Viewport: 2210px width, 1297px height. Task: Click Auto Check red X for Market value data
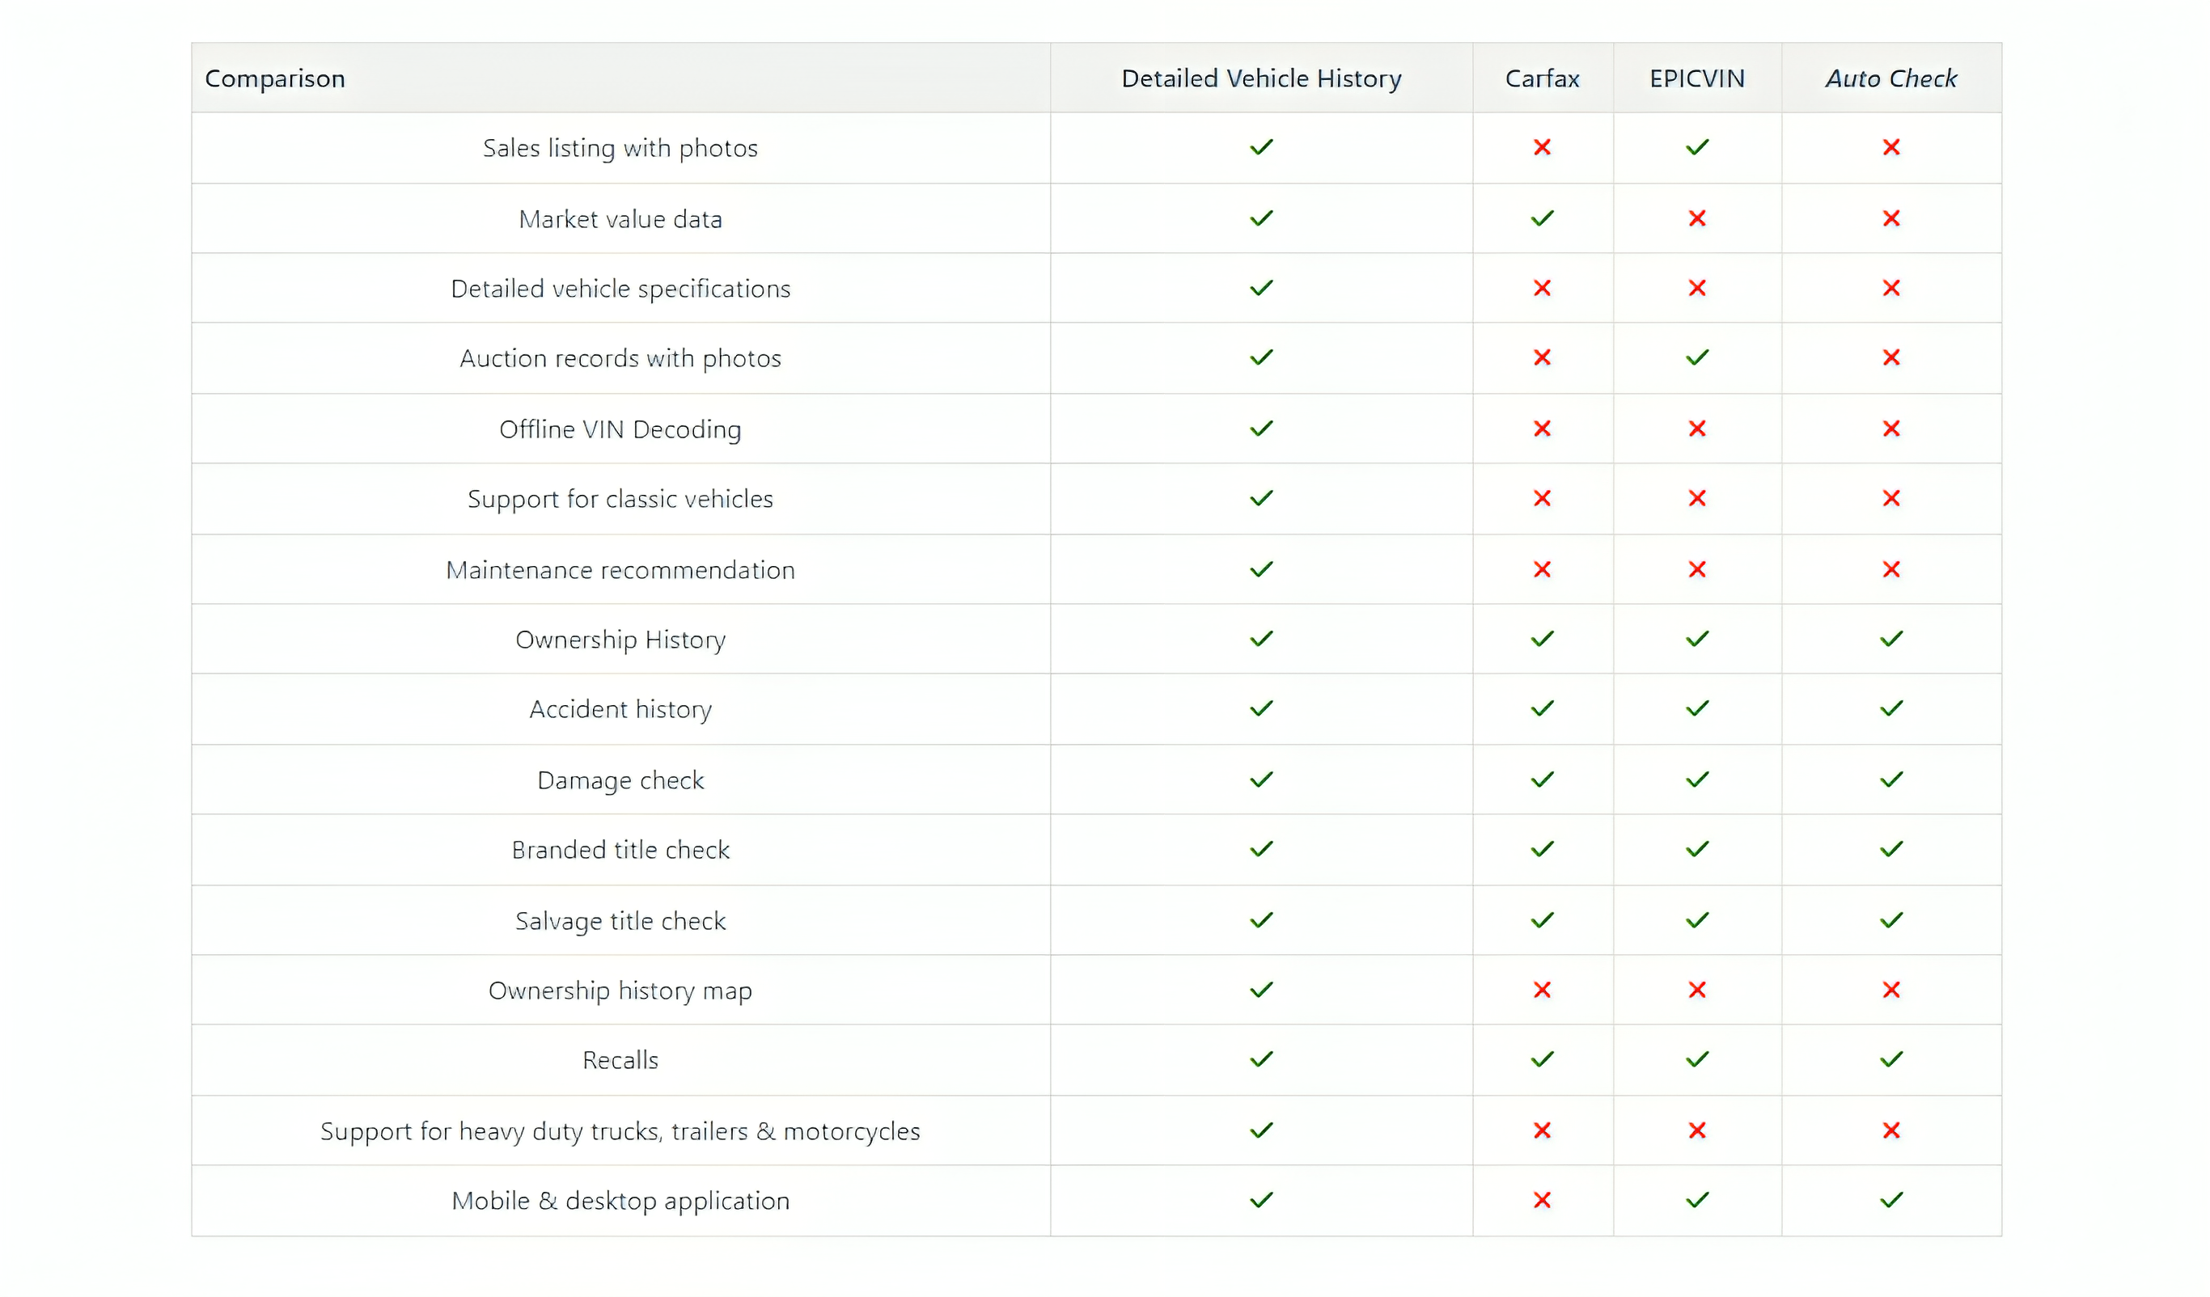tap(1890, 218)
